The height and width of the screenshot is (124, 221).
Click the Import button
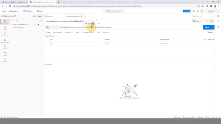click(x=40, y=16)
